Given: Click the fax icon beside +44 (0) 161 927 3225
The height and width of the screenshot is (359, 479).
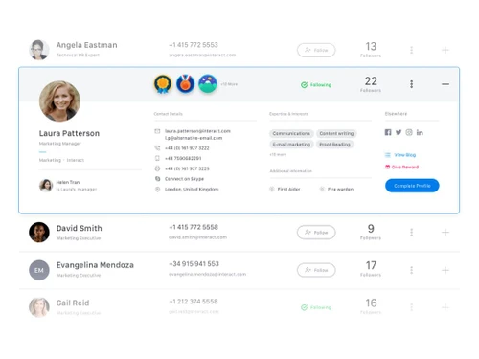Looking at the screenshot, I should pyautogui.click(x=157, y=168).
